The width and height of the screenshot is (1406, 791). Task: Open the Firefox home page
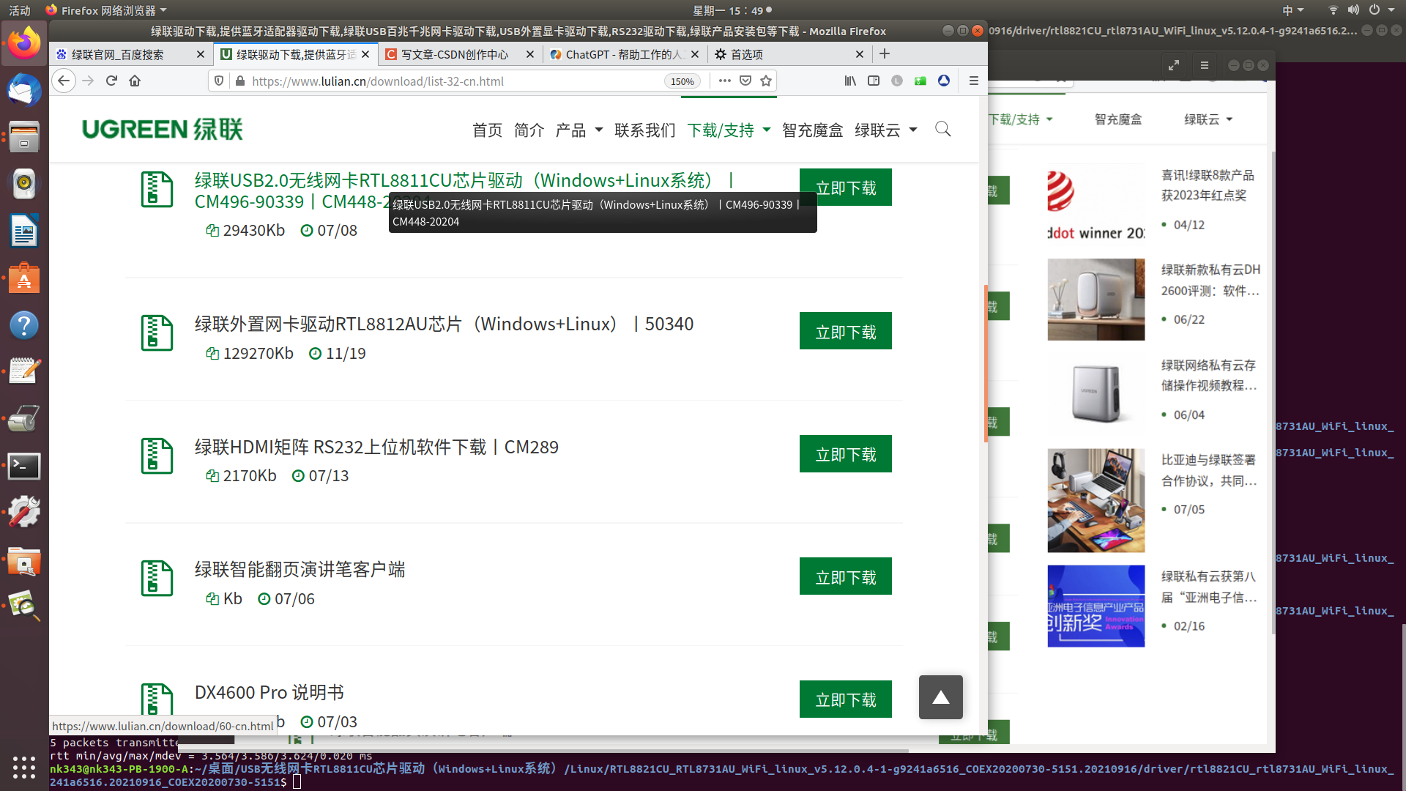tap(135, 81)
